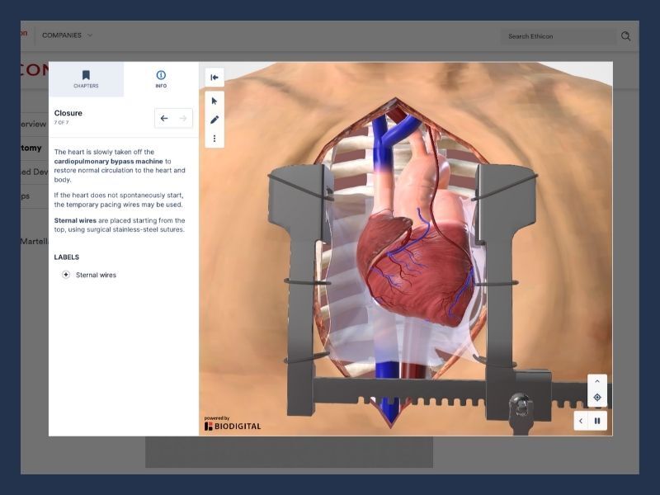This screenshot has width=660, height=495.
Task: Click the search magnifier icon
Action: coord(626,36)
